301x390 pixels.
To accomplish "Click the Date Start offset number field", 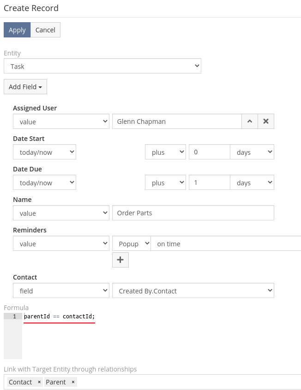I will (x=209, y=152).
